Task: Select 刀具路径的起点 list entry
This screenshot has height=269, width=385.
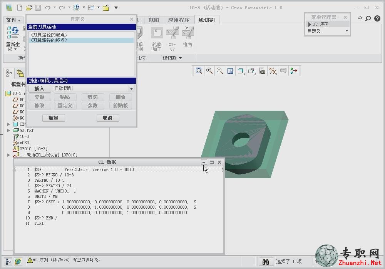Action: coord(82,35)
